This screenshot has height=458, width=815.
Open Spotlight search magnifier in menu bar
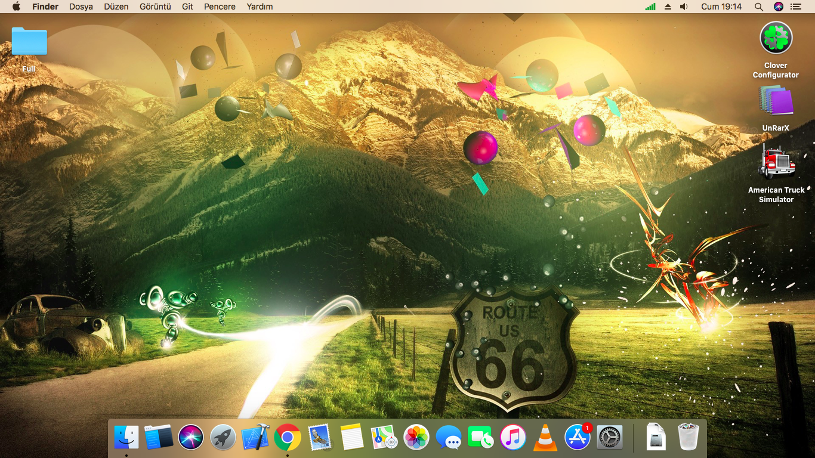pyautogui.click(x=758, y=7)
